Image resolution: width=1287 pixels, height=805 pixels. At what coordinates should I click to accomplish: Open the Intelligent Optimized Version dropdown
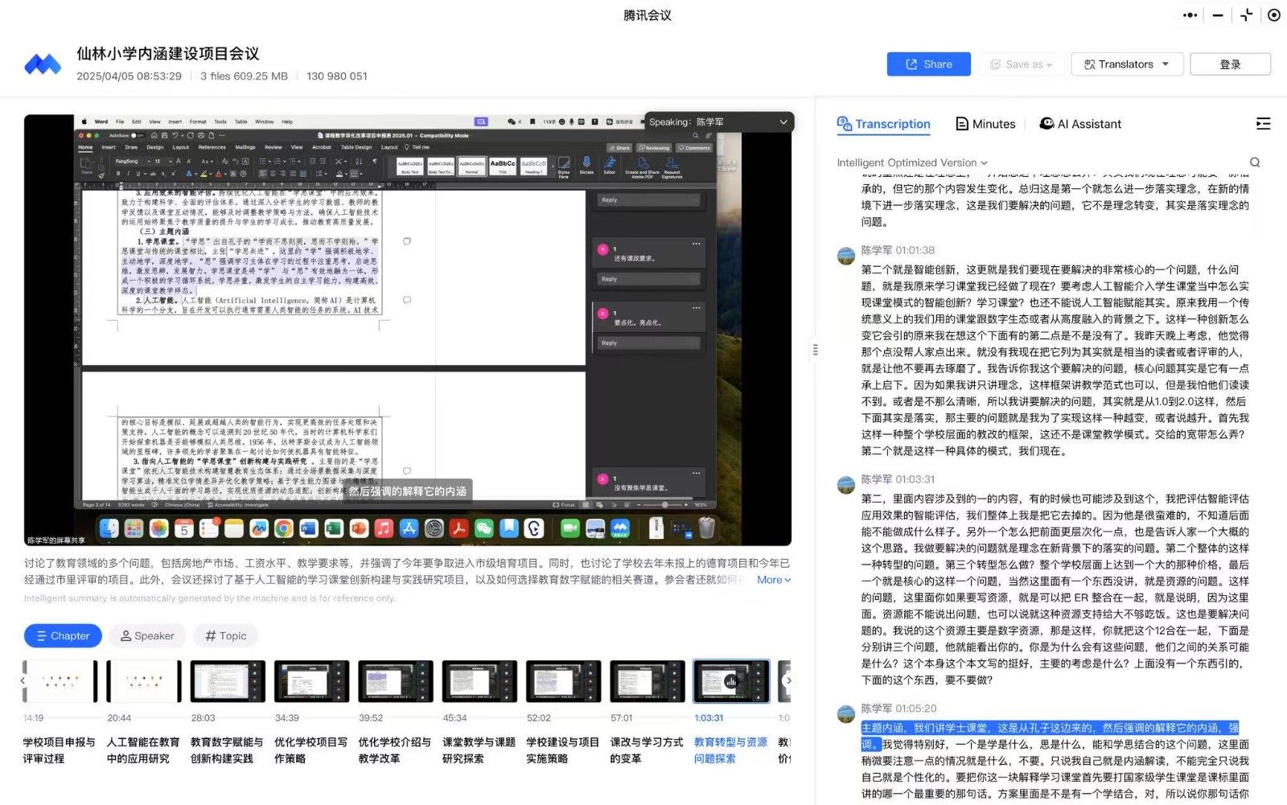911,162
